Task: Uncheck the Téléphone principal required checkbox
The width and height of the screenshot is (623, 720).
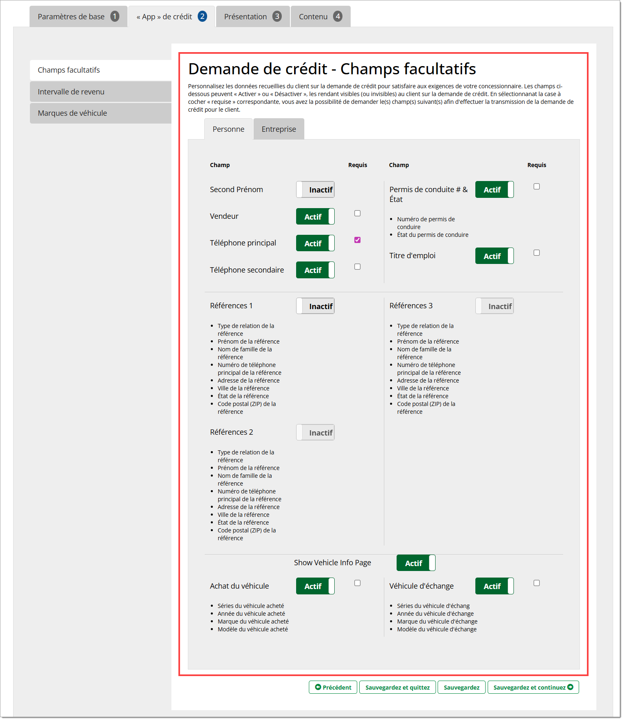Action: click(357, 240)
